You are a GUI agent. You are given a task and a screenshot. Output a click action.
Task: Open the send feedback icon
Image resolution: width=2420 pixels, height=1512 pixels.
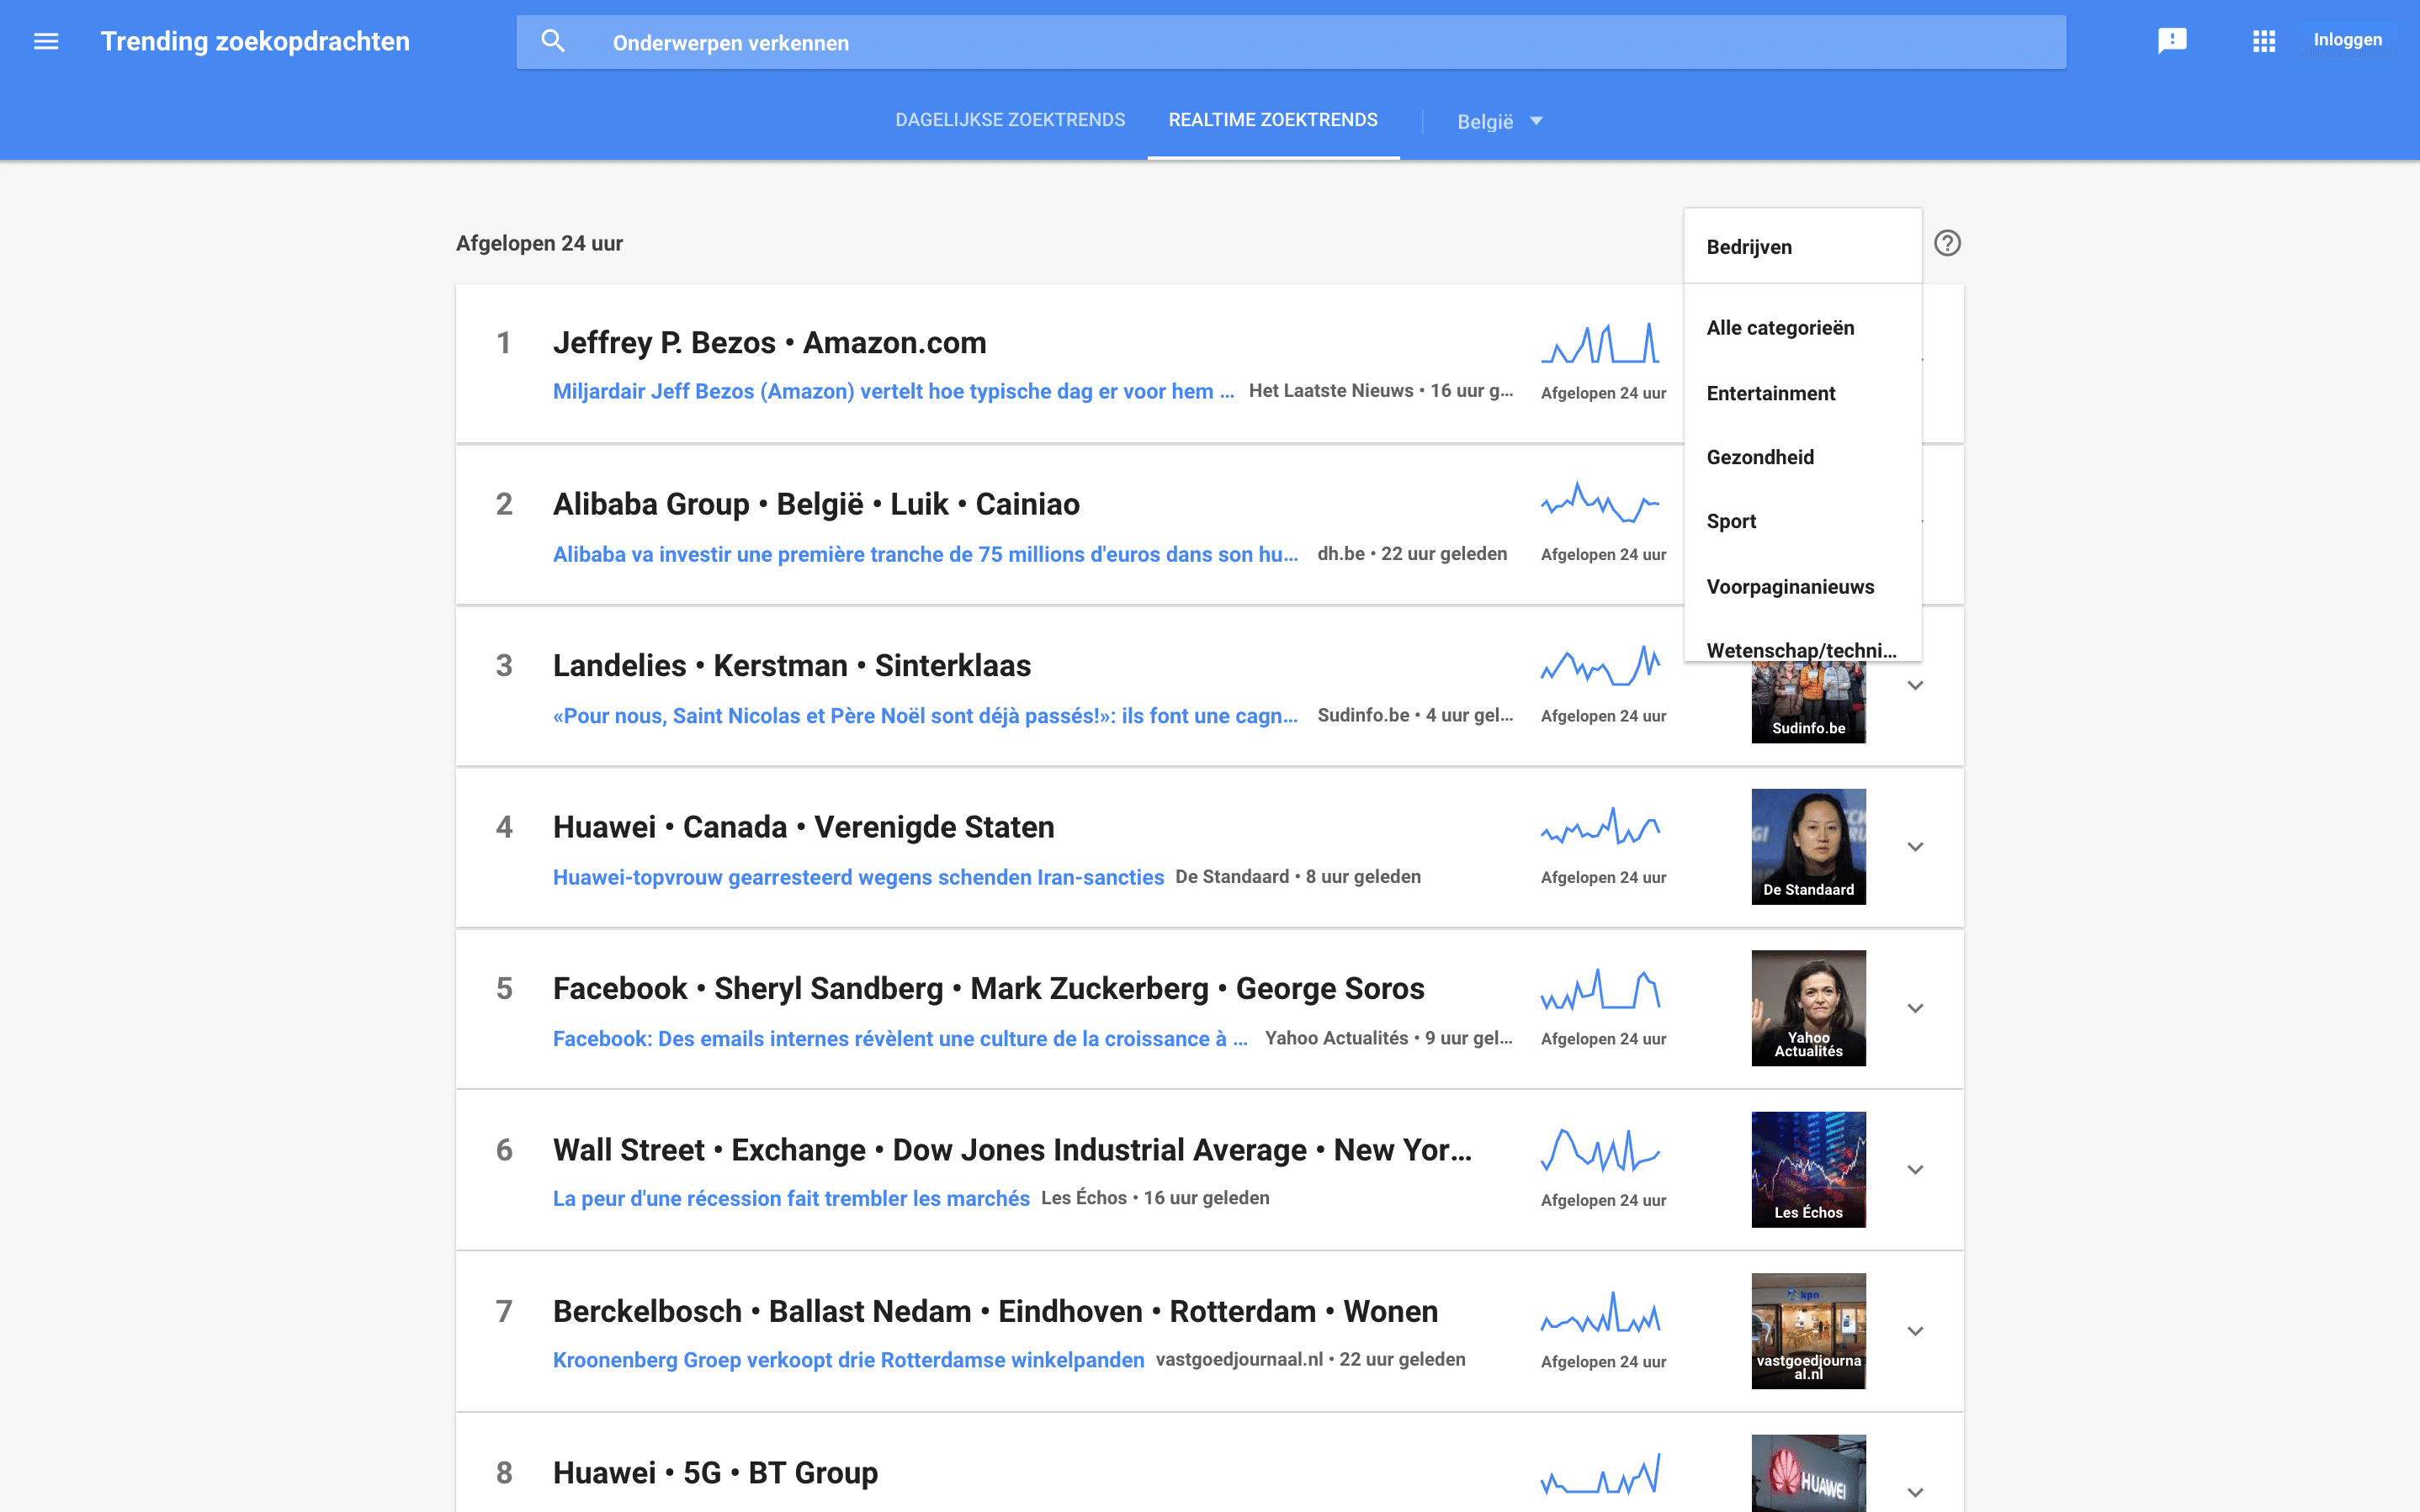pos(2172,41)
